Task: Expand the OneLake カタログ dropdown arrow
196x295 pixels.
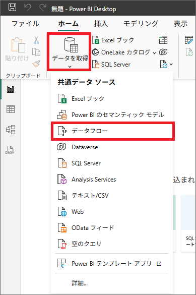Action: (154, 53)
